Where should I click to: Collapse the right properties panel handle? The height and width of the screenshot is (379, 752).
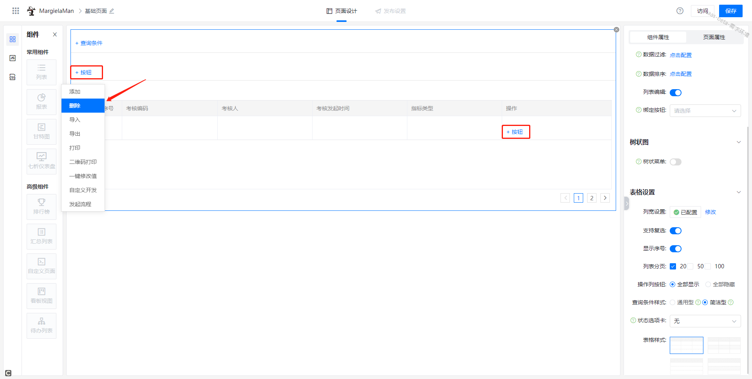[x=626, y=203]
